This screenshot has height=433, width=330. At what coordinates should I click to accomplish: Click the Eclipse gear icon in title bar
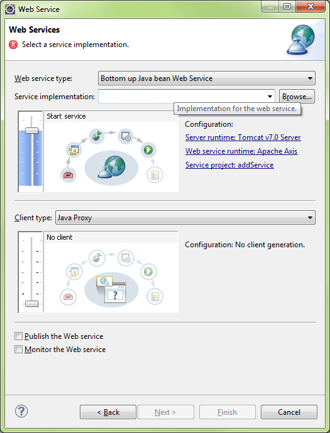10,9
